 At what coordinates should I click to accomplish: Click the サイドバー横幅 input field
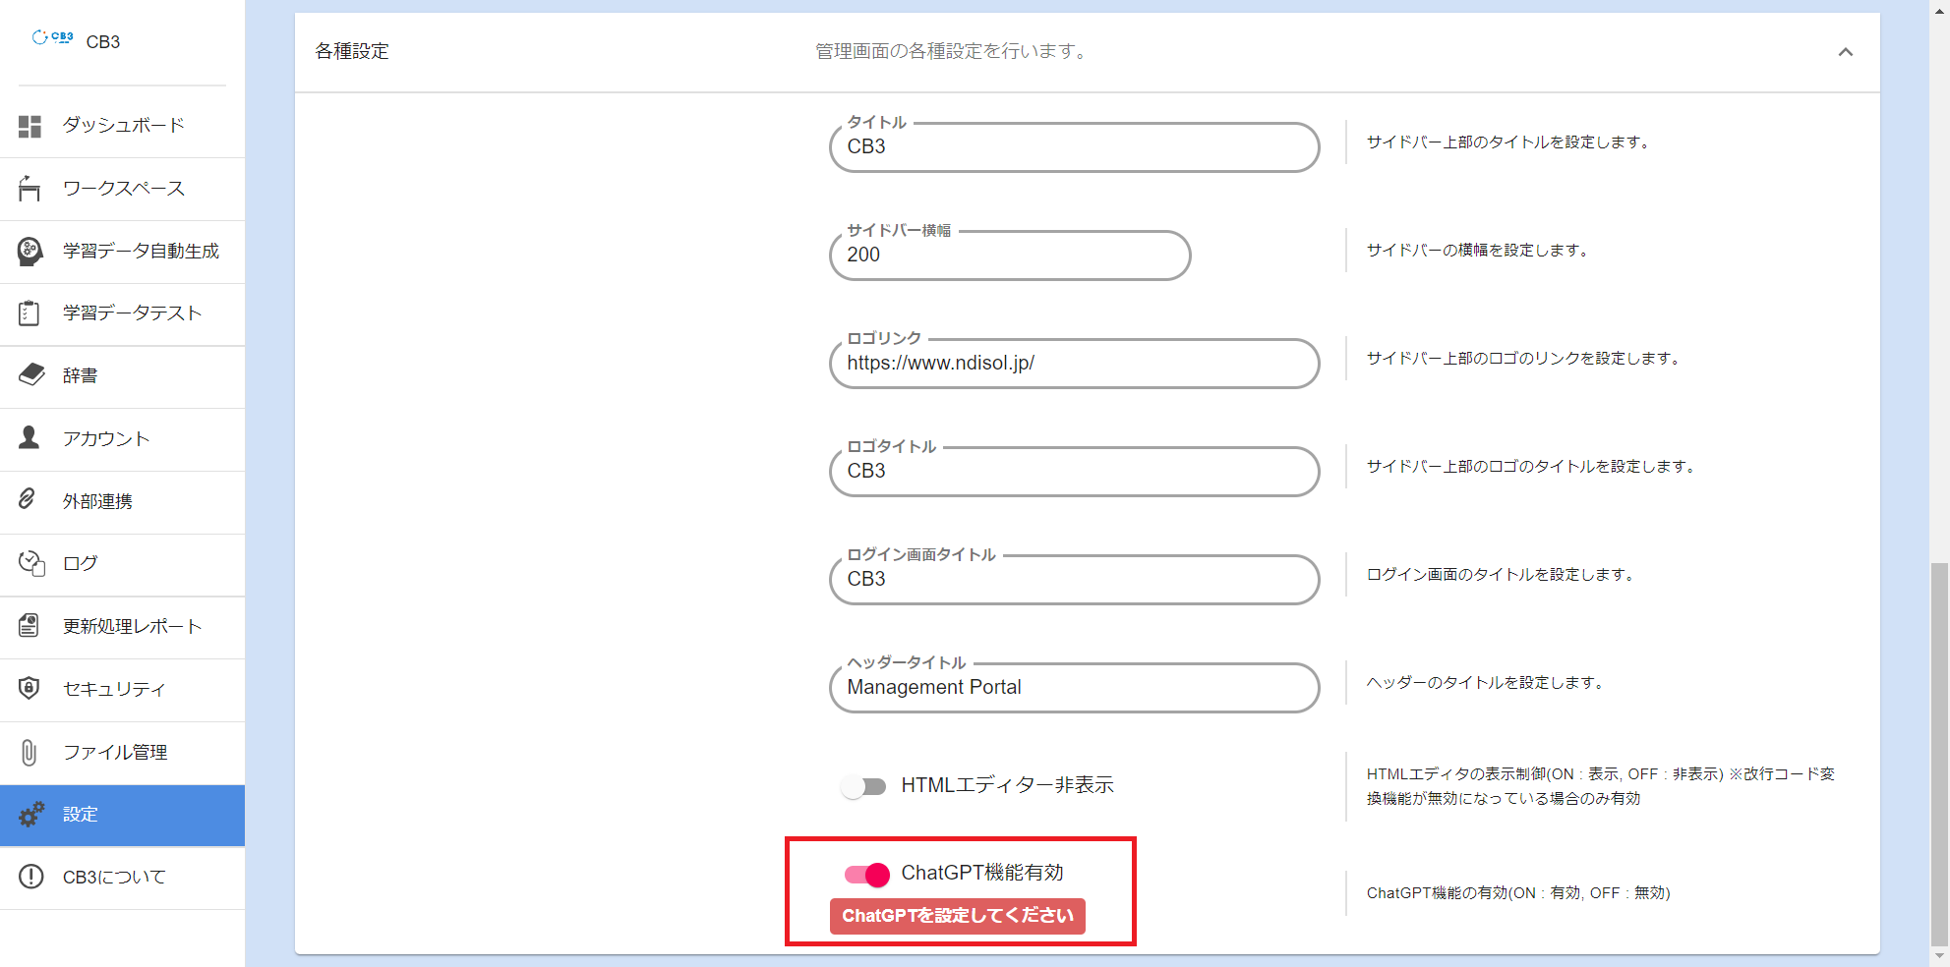tap(1009, 256)
